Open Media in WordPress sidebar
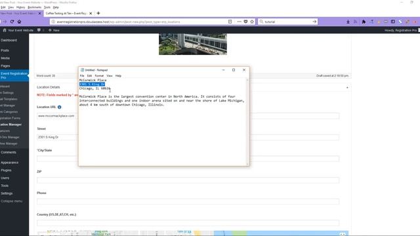420x236 pixels. pos(5,58)
